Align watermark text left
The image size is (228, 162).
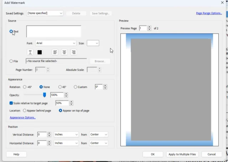point(55,52)
